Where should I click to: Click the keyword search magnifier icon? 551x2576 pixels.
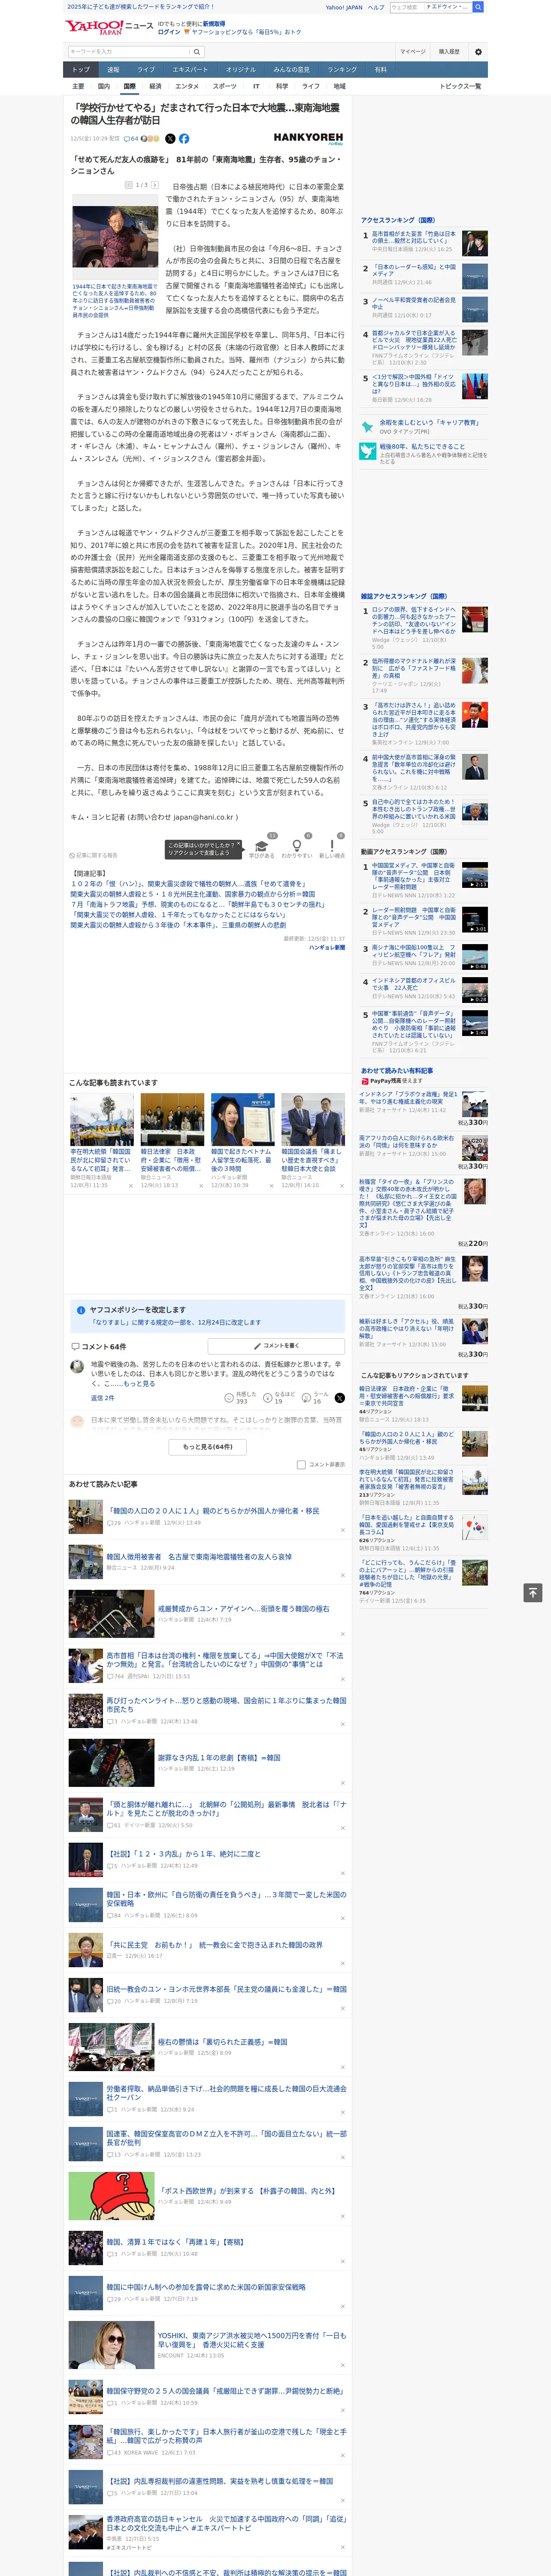[196, 51]
